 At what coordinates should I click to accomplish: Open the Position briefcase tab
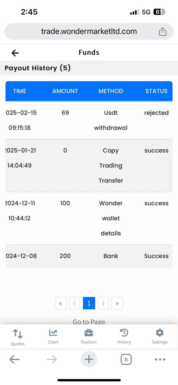click(x=89, y=337)
